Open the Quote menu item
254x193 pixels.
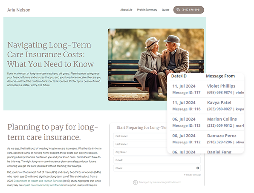[x=165, y=10]
